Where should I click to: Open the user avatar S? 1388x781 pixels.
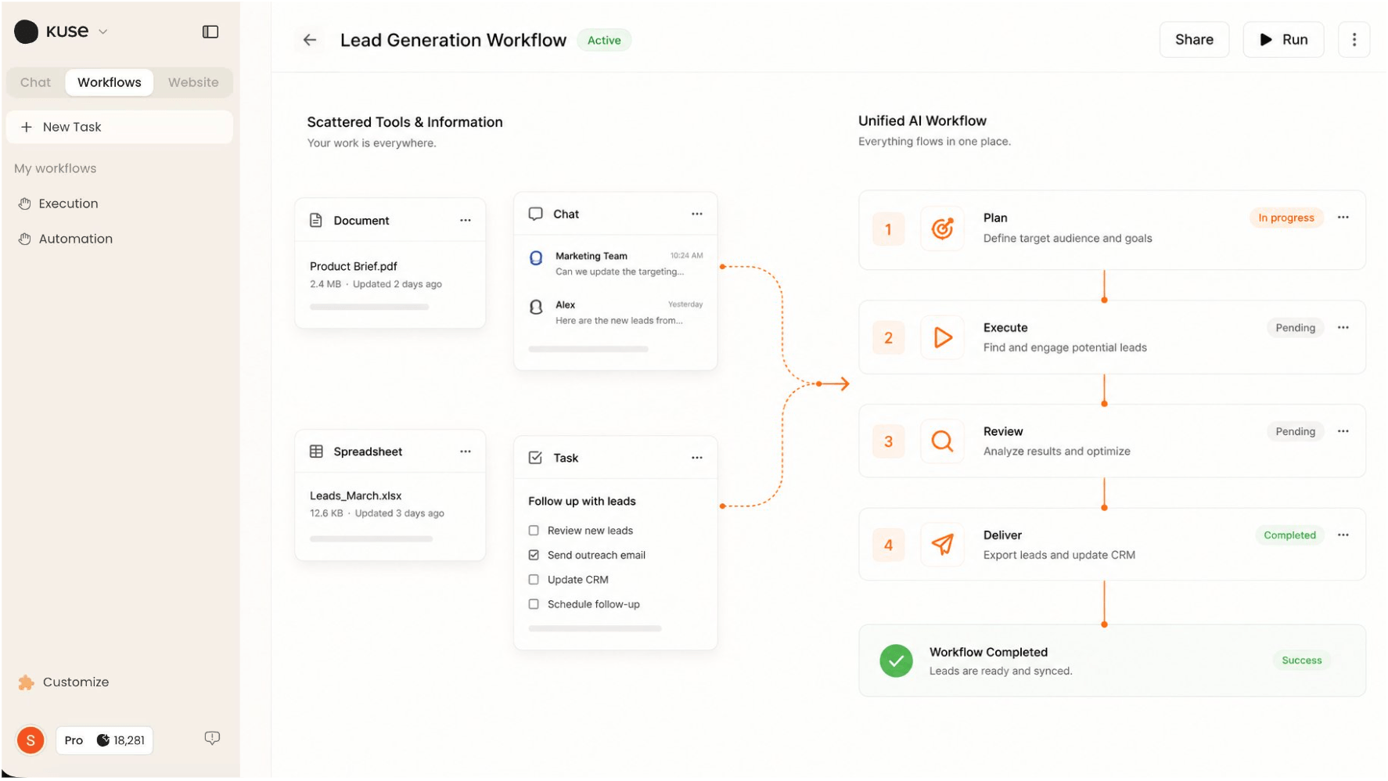(x=31, y=740)
